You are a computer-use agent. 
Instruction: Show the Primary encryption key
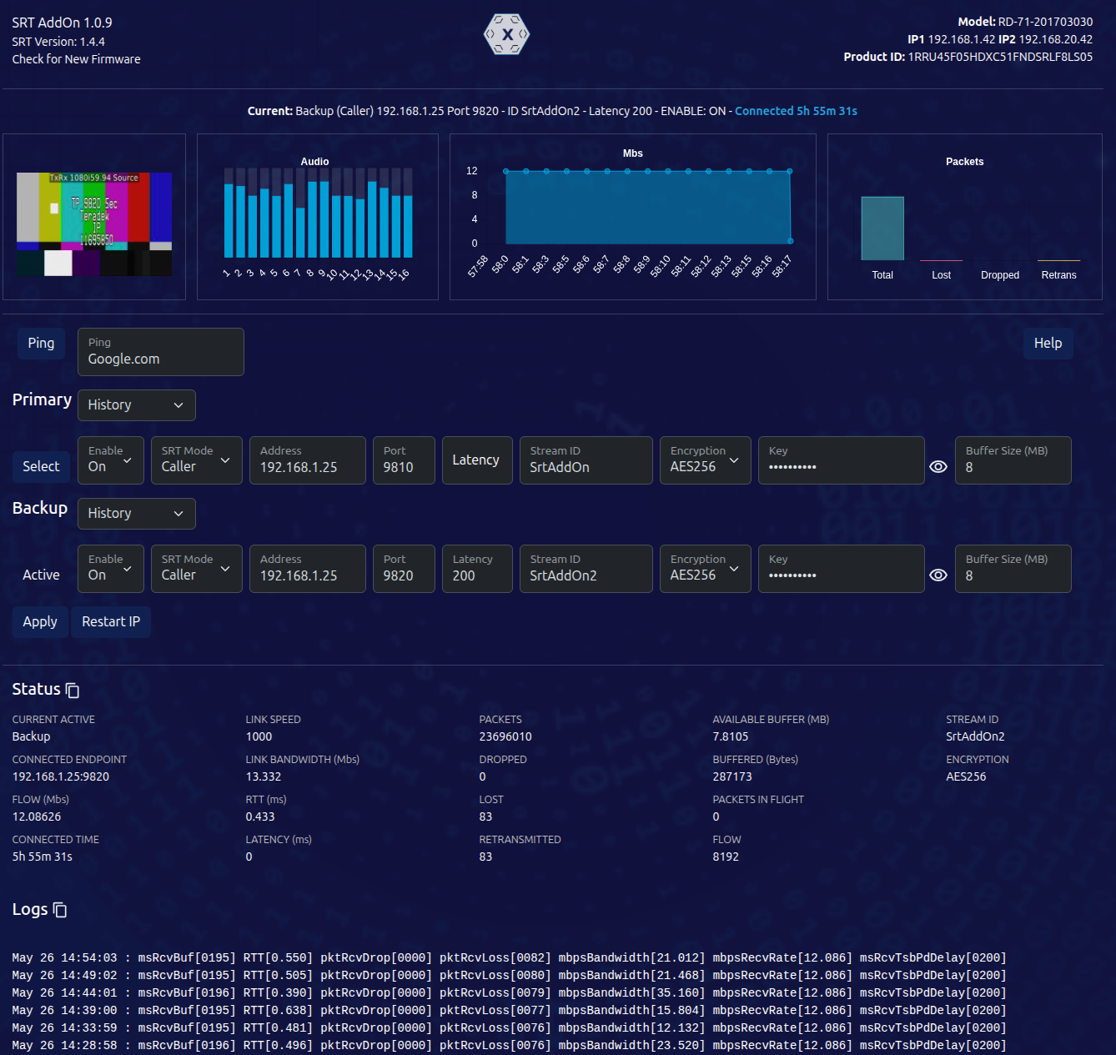938,467
